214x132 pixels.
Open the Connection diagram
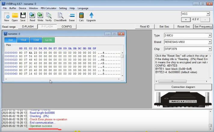(183, 87)
